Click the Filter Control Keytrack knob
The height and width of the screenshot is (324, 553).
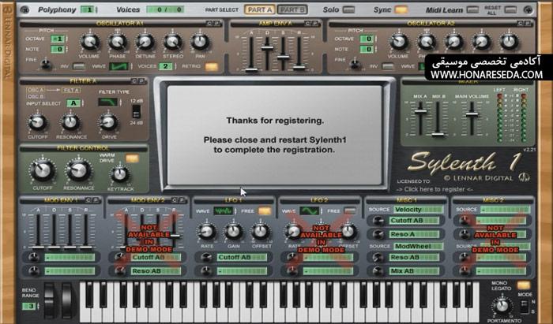point(120,174)
